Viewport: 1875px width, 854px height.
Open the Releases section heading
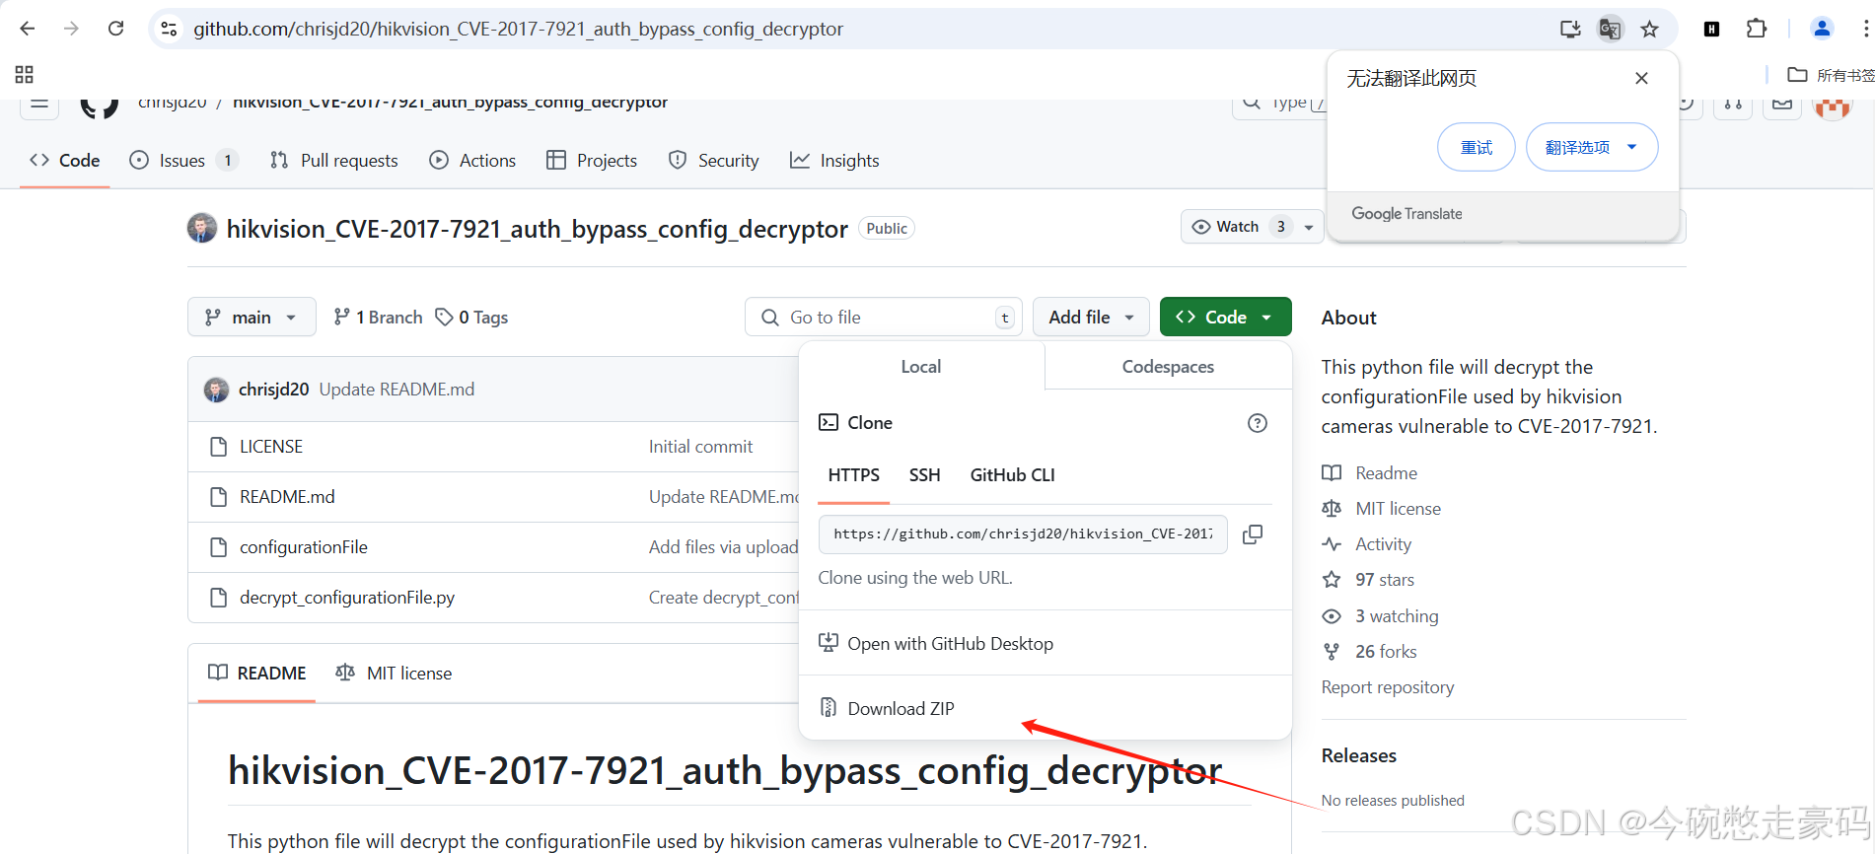click(1359, 755)
